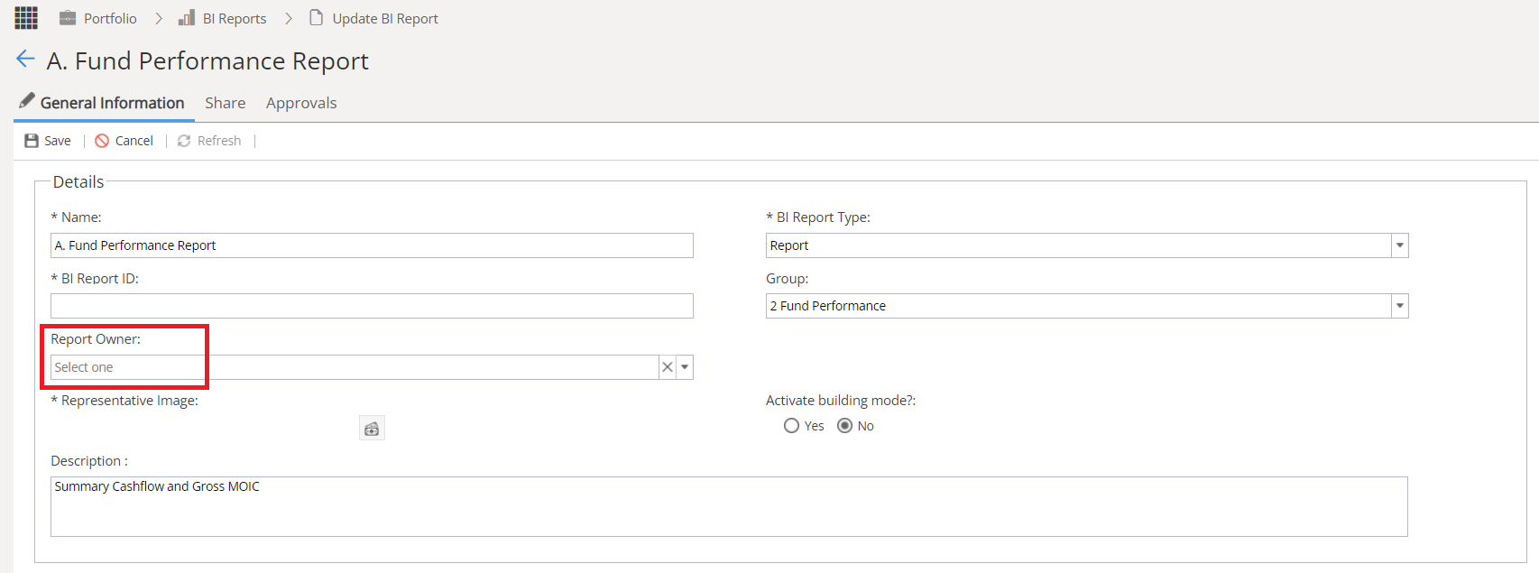
Task: Click the Activate building mode label
Action: click(x=841, y=401)
